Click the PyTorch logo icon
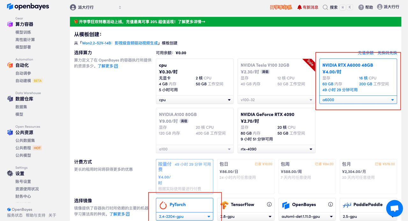This screenshot has height=221, width=408. pos(163,205)
